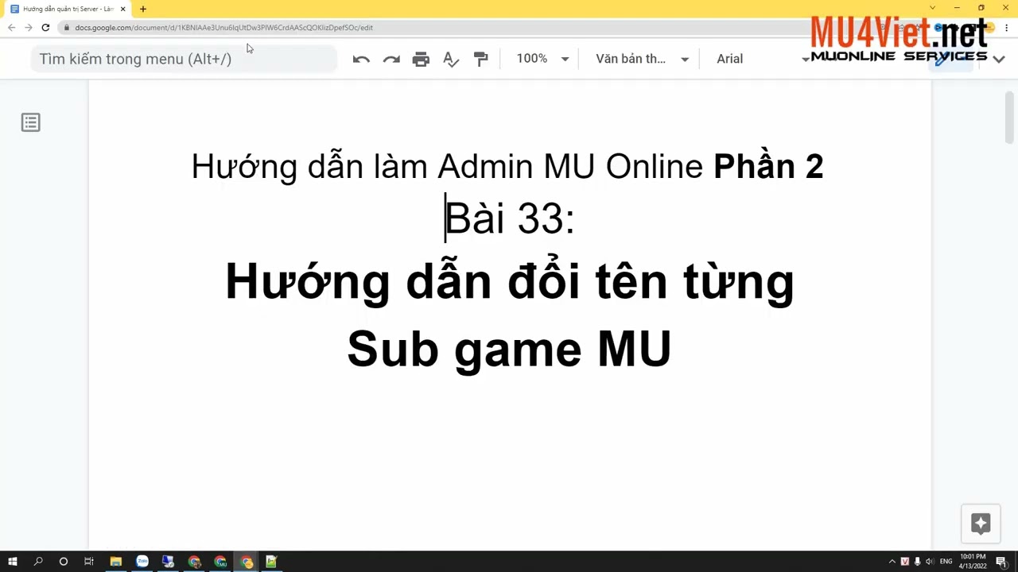Open Windows taskbar search
This screenshot has width=1018, height=572.
click(x=37, y=562)
